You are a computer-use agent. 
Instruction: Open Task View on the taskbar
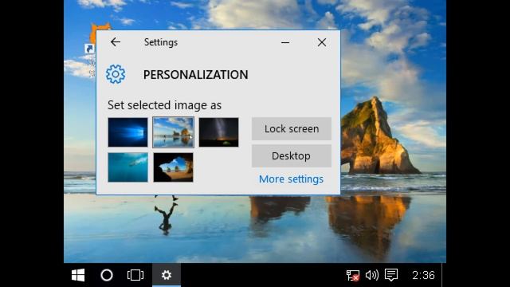pyautogui.click(x=135, y=275)
